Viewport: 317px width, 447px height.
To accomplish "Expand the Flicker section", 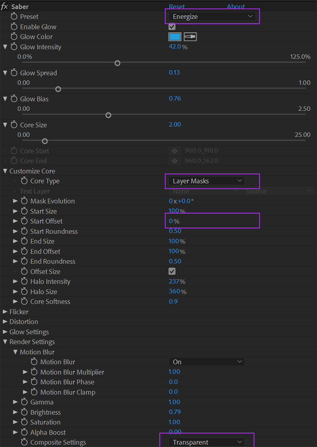I will tap(5, 312).
